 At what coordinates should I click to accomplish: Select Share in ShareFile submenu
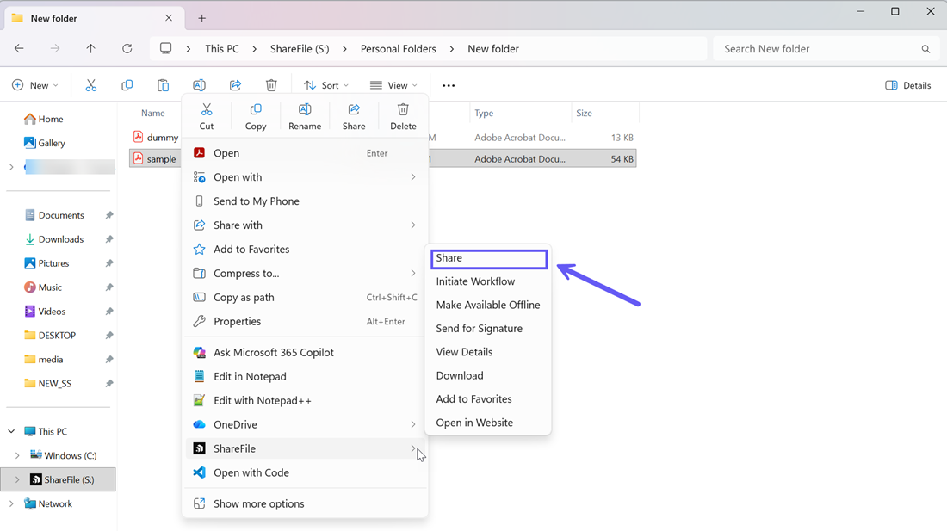tap(488, 258)
